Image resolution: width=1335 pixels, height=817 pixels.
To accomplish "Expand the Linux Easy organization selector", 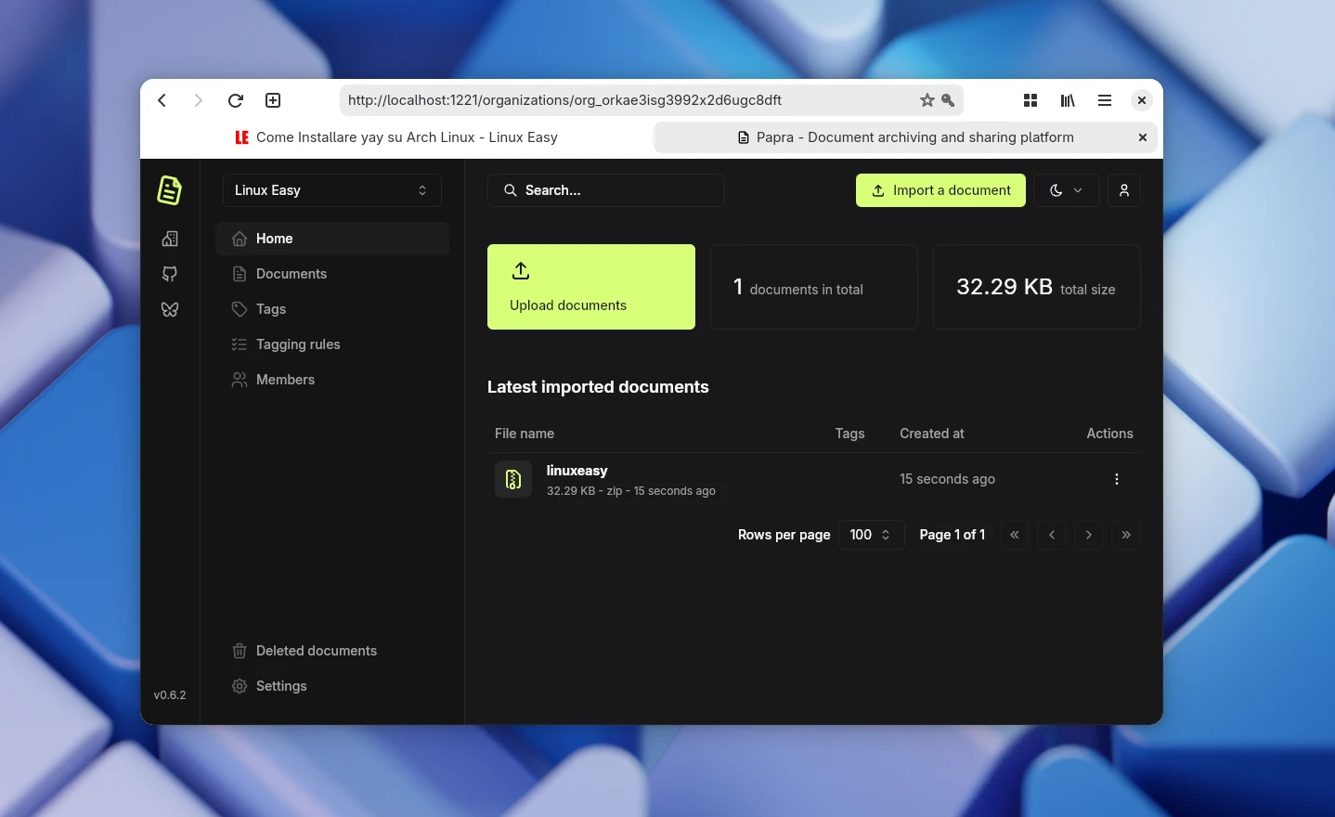I will click(331, 190).
